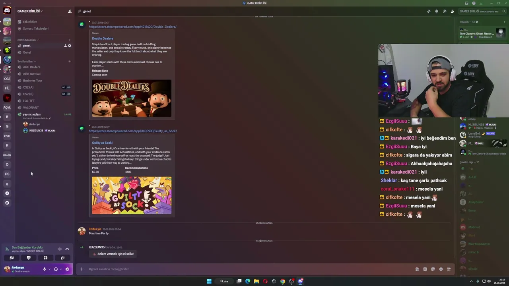509x286 pixels.
Task: Start an activity icon in voice panel
Action: point(45,258)
